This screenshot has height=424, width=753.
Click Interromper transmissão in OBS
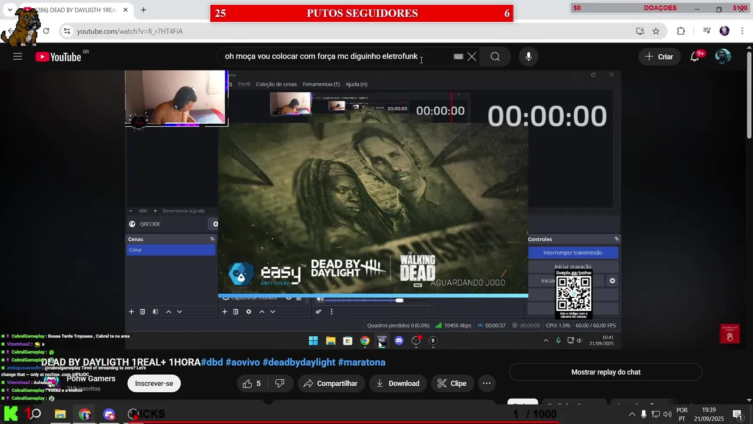pyautogui.click(x=573, y=253)
